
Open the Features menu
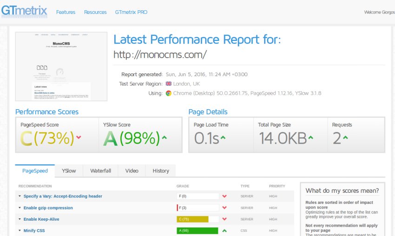66,12
